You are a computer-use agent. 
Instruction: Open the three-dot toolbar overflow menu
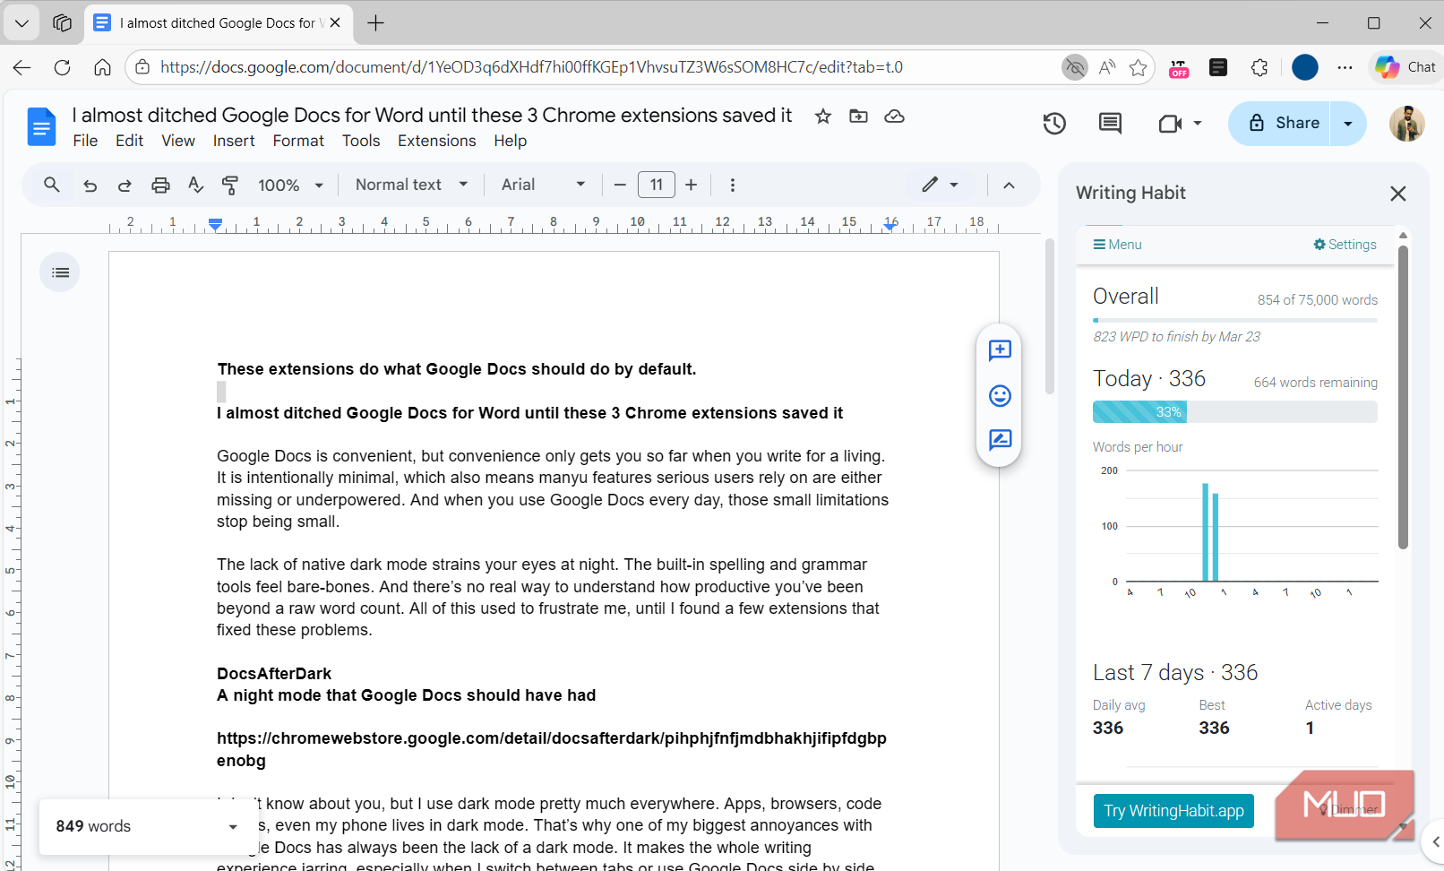coord(733,185)
